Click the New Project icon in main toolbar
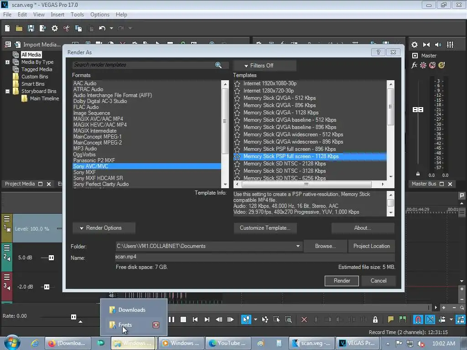The width and height of the screenshot is (467, 350). [7, 28]
